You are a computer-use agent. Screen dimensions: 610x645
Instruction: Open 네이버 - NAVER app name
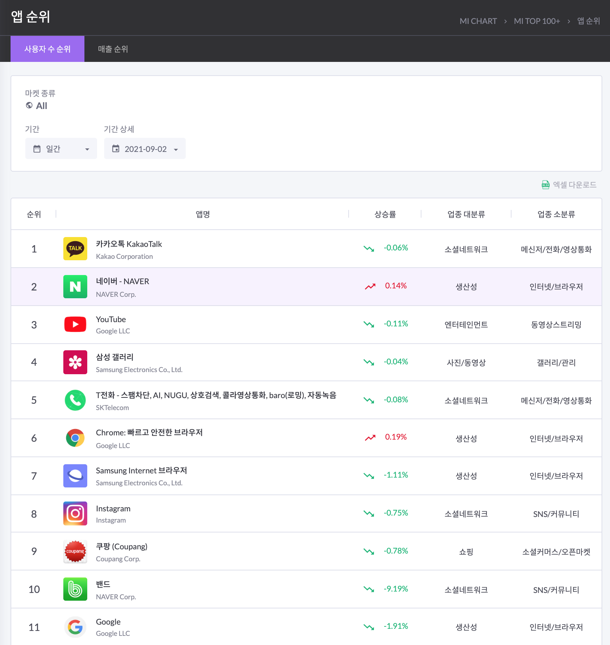pyautogui.click(x=122, y=281)
